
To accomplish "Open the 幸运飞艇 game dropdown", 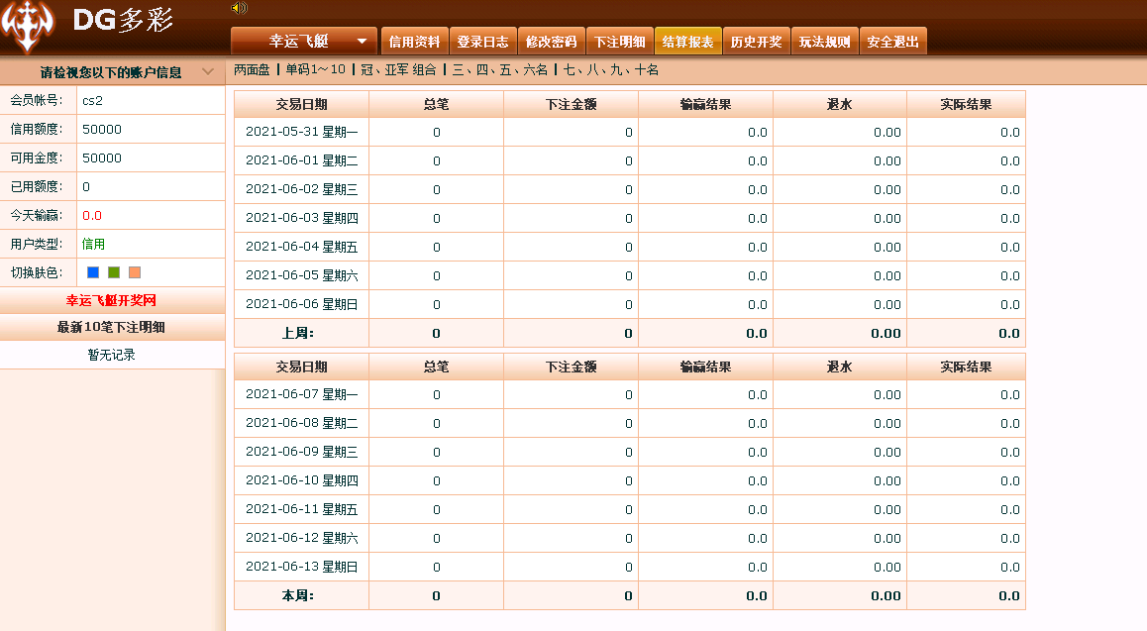I will [x=304, y=42].
